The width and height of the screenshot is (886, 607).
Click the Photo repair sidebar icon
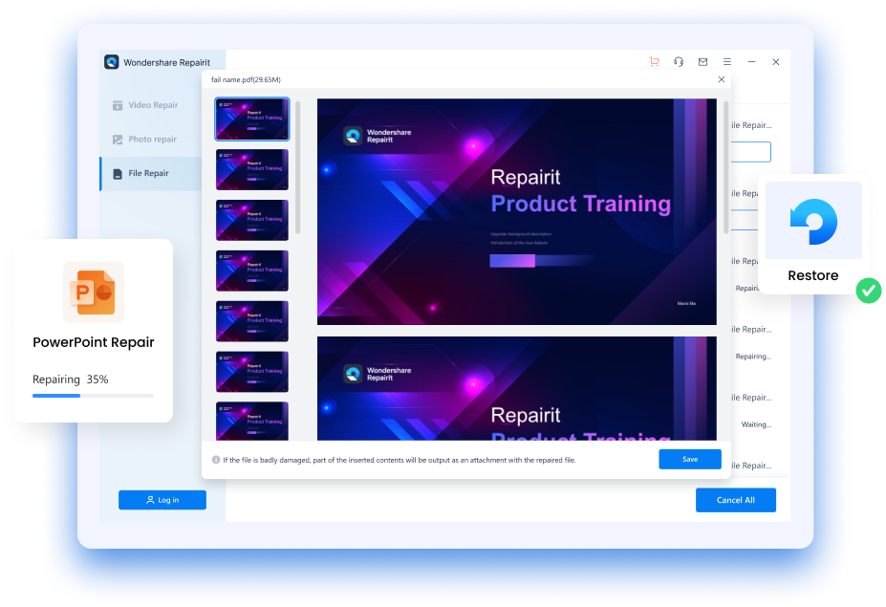(118, 140)
